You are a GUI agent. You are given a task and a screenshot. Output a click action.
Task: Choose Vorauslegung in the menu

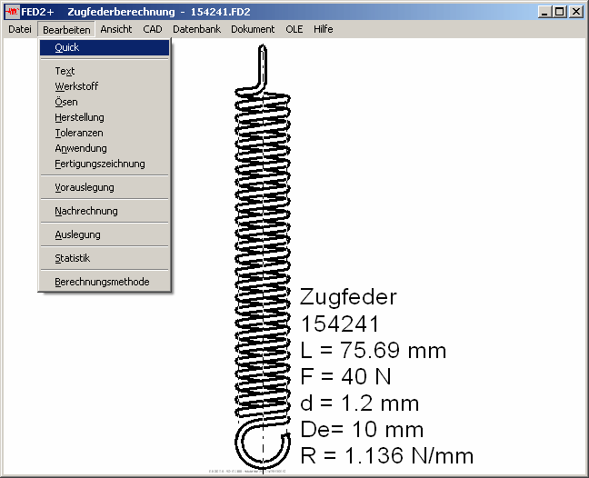coord(84,187)
